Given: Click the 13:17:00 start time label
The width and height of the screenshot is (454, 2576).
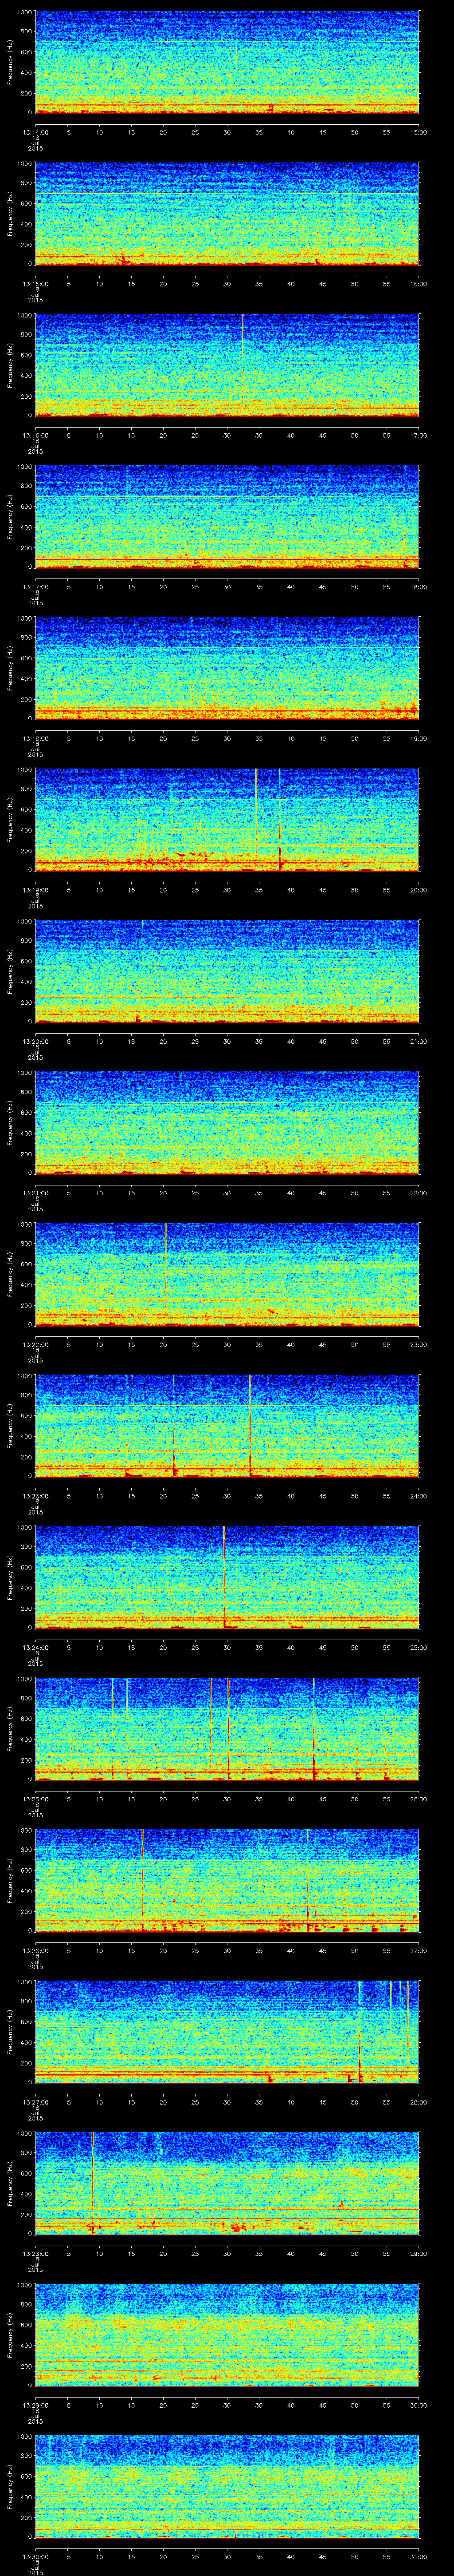Looking at the screenshot, I should pos(35,586).
